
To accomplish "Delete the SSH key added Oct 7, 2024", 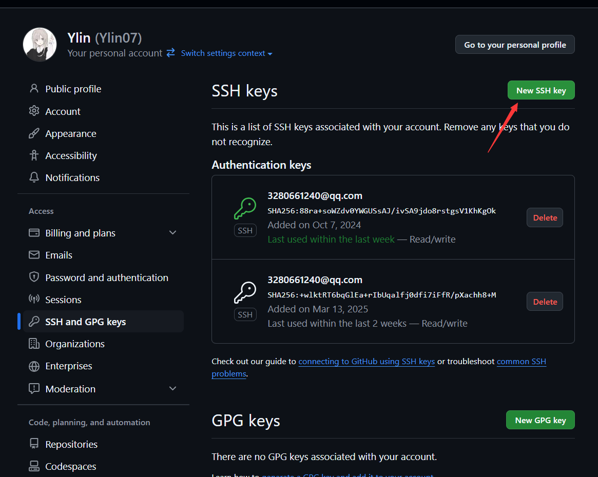I will pyautogui.click(x=545, y=217).
